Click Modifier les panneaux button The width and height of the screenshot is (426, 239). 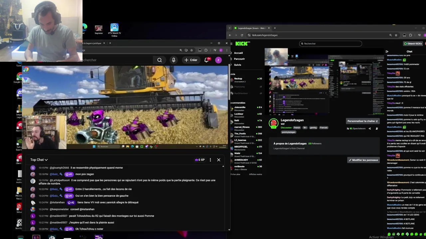point(363,160)
